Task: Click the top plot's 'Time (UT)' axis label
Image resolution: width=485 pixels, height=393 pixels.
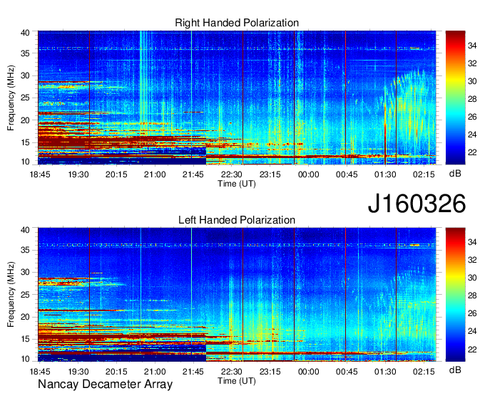Action: click(237, 184)
